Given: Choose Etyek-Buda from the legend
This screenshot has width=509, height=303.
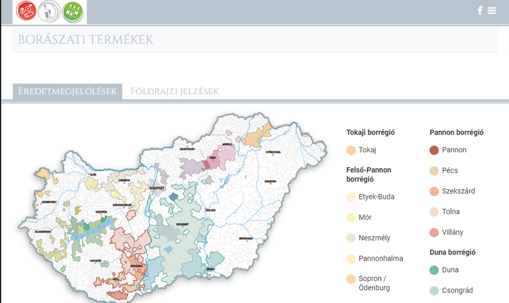Looking at the screenshot, I should pyautogui.click(x=376, y=197).
